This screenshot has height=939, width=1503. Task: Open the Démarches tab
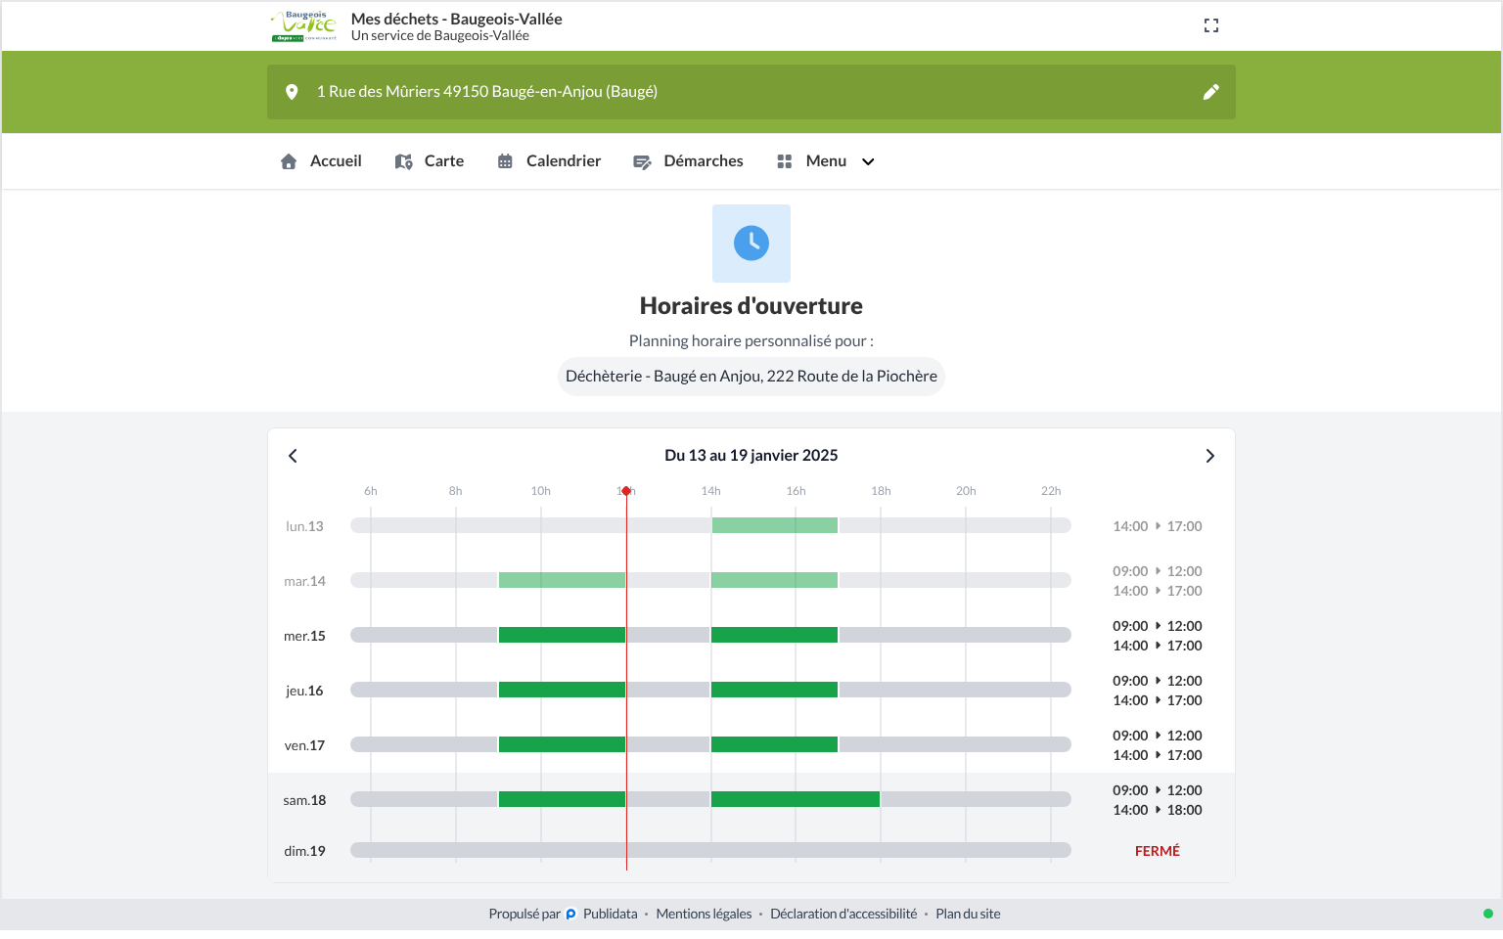pos(688,161)
